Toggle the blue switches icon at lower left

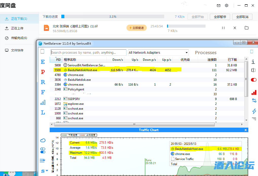click(x=43, y=150)
